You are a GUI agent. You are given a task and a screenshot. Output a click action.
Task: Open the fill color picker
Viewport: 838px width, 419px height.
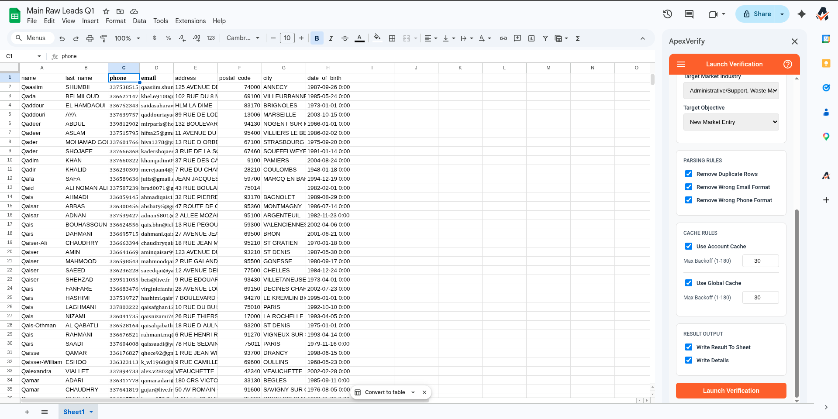coord(377,38)
